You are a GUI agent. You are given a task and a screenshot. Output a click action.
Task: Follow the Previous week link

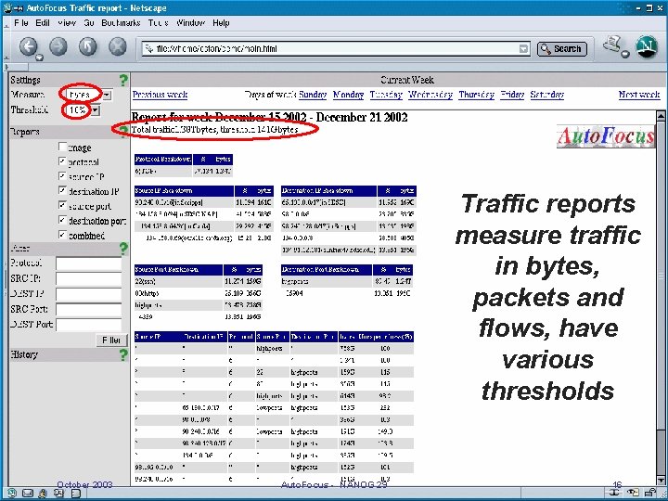[x=161, y=95]
